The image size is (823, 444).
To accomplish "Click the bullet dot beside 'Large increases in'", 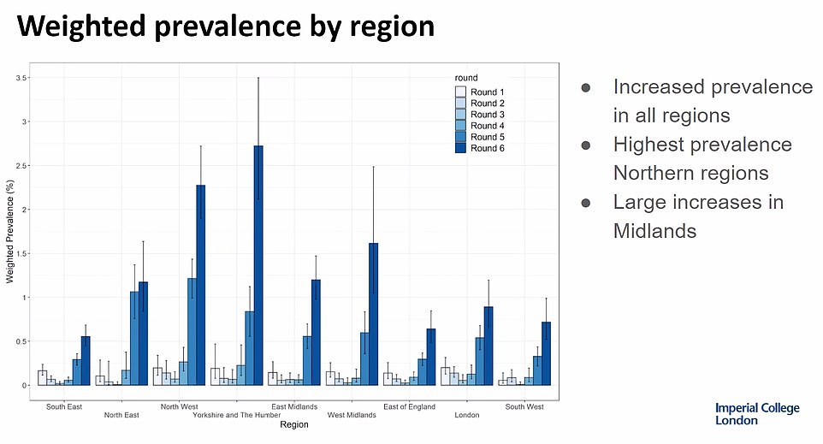I will [586, 204].
